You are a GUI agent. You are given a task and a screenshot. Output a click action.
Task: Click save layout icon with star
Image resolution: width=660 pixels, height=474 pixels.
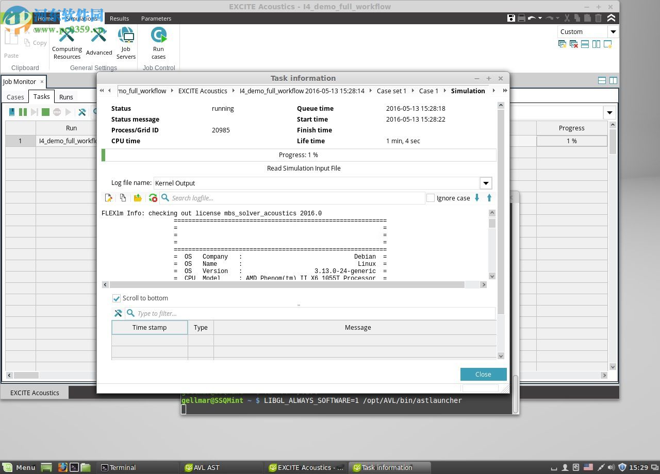[563, 44]
